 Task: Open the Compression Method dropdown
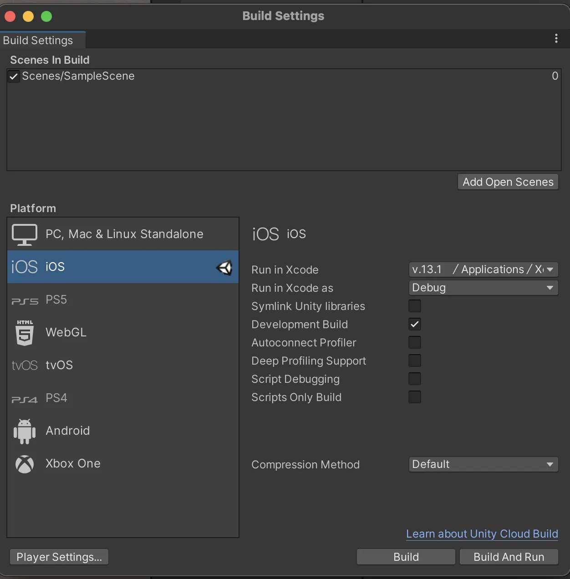point(483,464)
